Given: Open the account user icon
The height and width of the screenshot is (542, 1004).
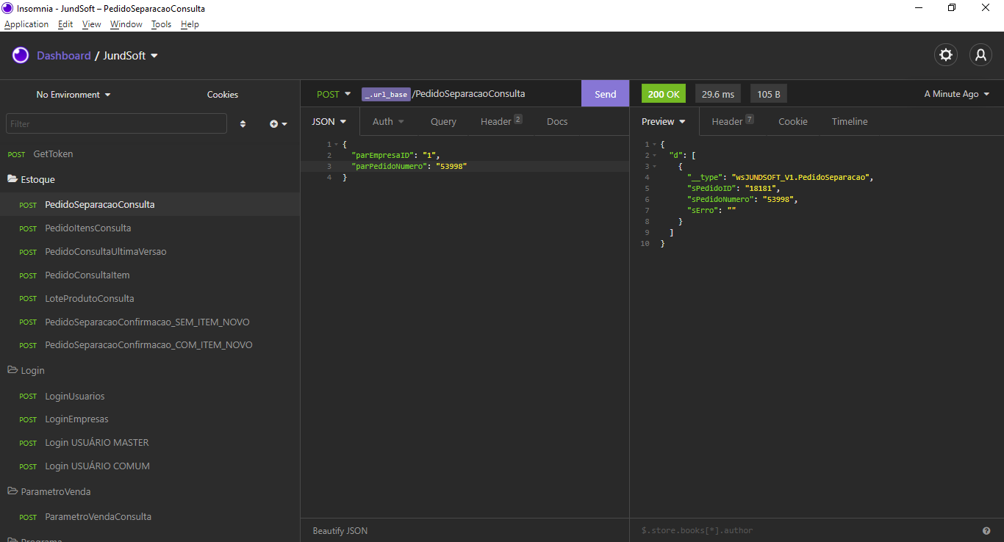Looking at the screenshot, I should 980,55.
